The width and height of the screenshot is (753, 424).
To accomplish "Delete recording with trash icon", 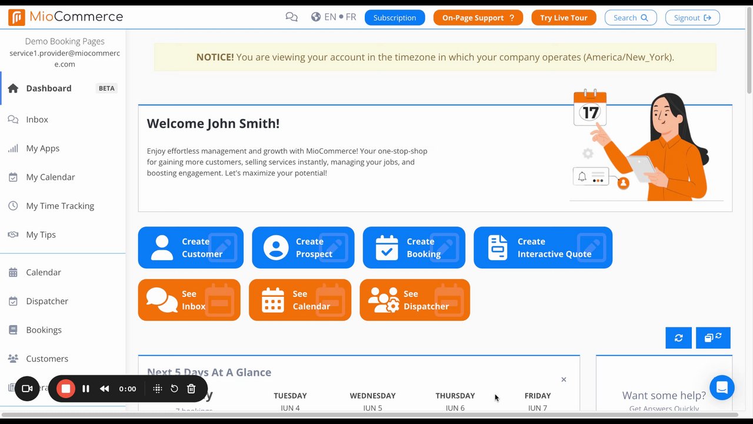I will tap(191, 389).
